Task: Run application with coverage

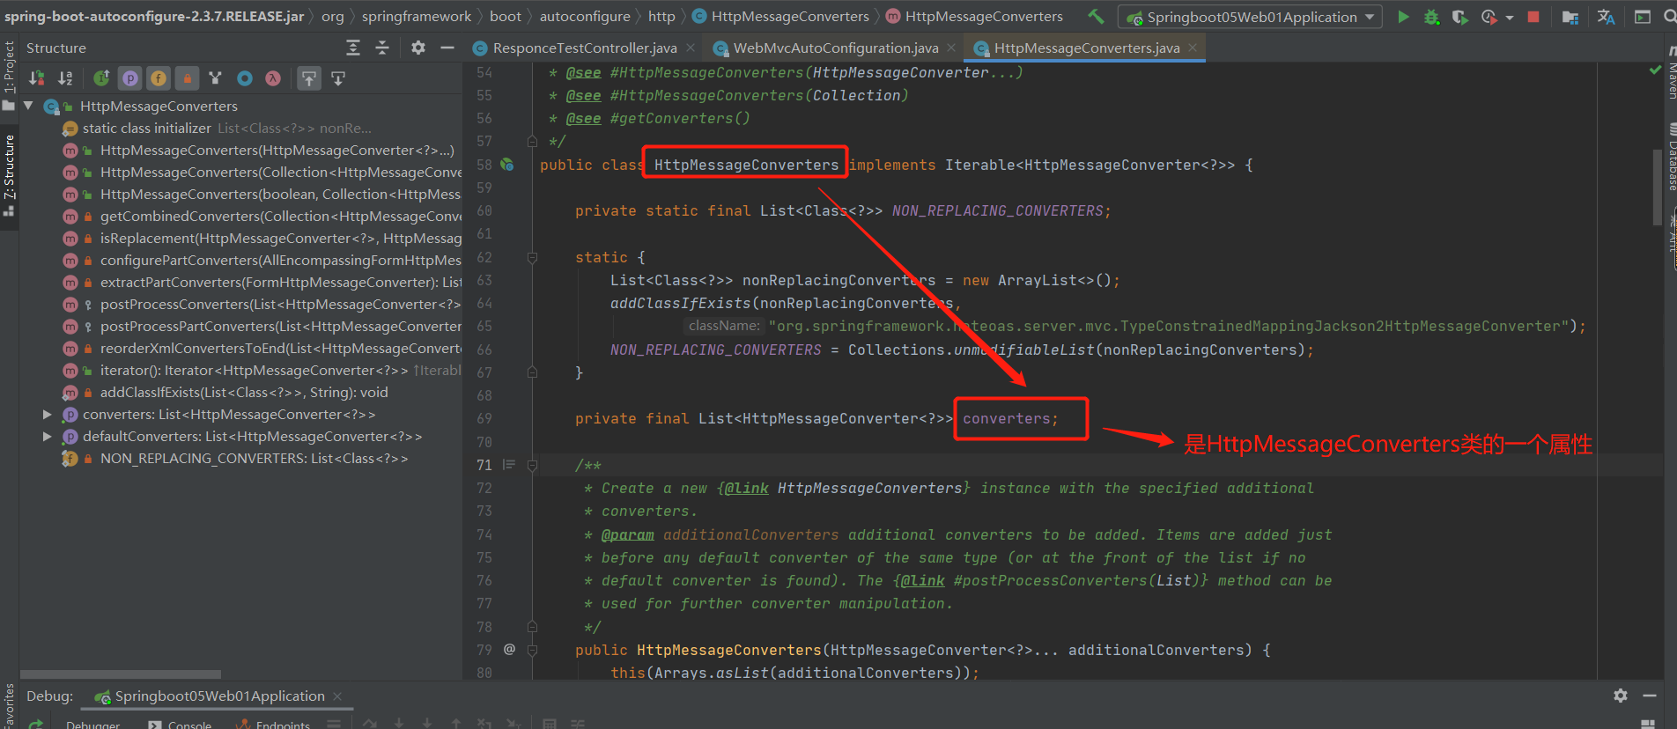Action: point(1460,17)
